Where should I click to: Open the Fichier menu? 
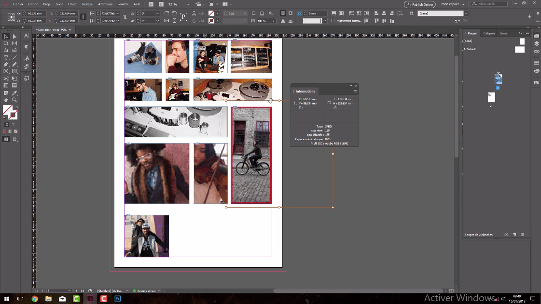click(x=18, y=3)
